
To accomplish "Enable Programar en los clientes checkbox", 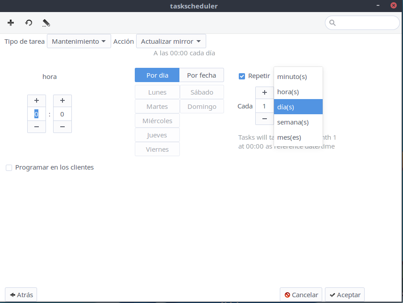I will tap(9, 168).
